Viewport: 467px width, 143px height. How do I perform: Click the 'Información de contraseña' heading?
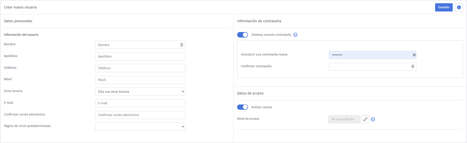[x=259, y=21]
